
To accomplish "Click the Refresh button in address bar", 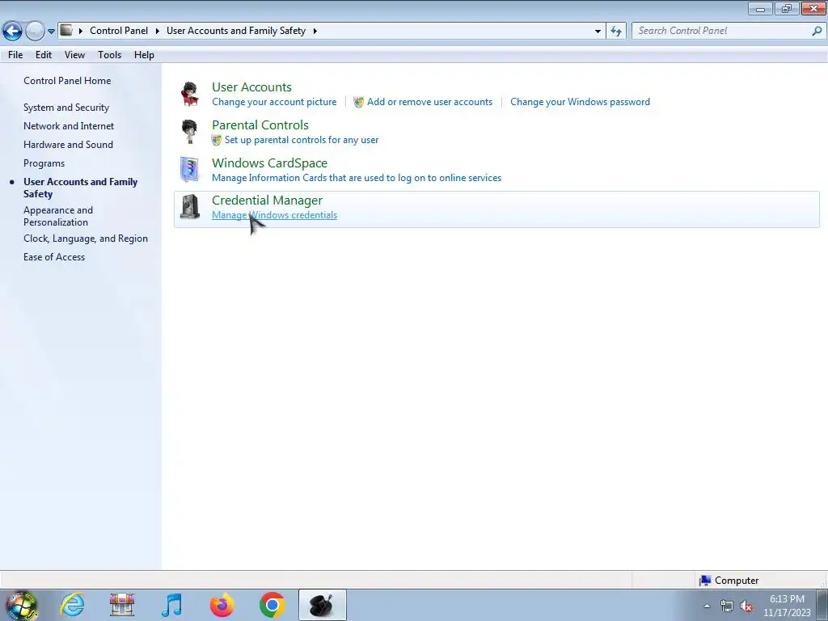I will click(616, 32).
